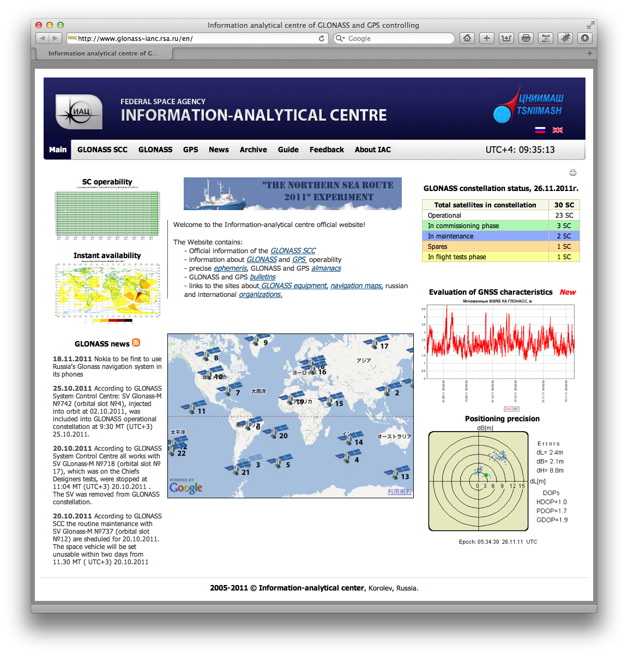Open the small printer icon on the webpage
The width and height of the screenshot is (628, 656).
[x=573, y=172]
